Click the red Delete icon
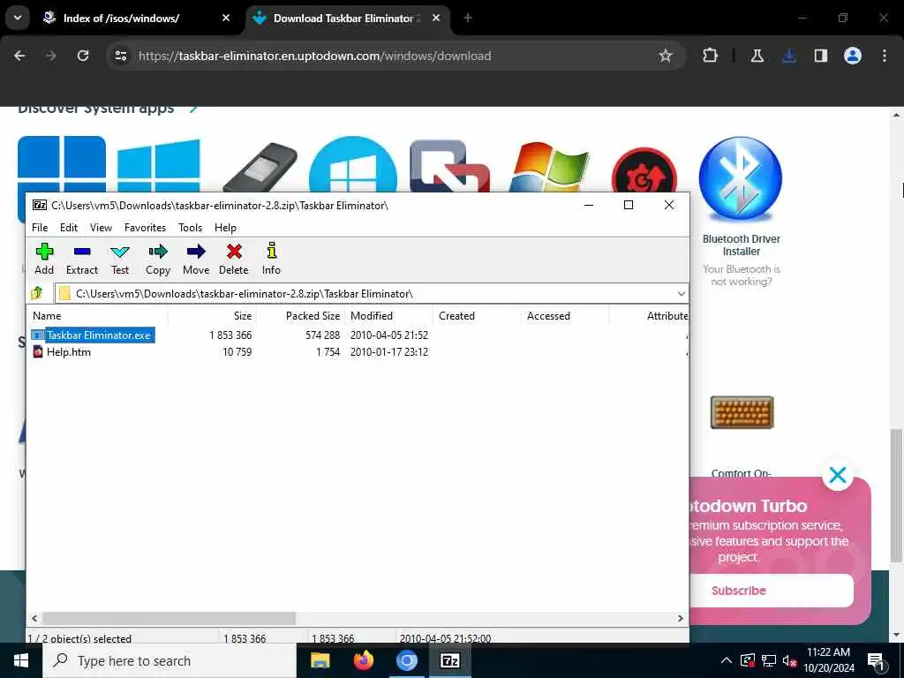Screen dimensions: 904x678 pos(233,259)
